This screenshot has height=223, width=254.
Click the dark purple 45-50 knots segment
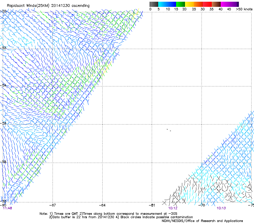(x=234, y=4)
